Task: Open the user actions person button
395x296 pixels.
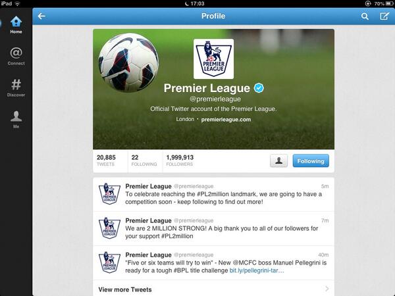Action: [x=278, y=161]
